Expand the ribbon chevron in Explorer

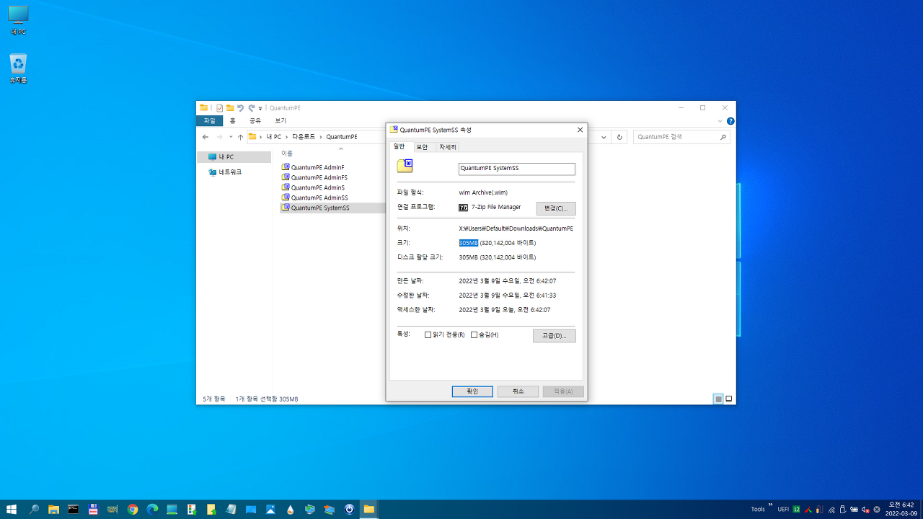click(x=720, y=121)
